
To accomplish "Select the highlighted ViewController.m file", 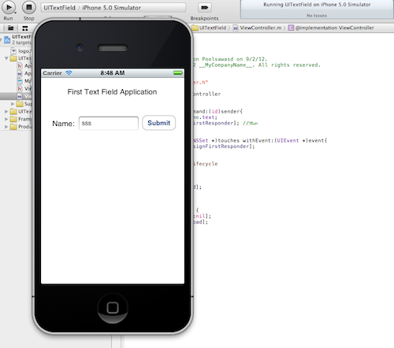I will point(16,96).
